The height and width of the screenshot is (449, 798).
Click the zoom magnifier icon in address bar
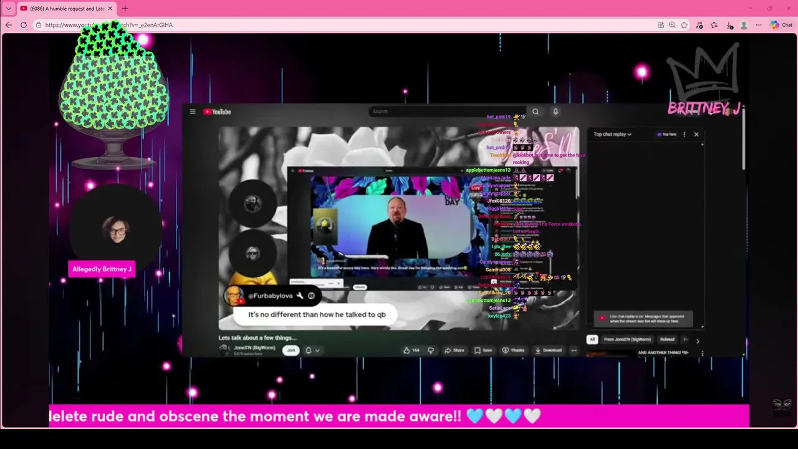tap(672, 25)
